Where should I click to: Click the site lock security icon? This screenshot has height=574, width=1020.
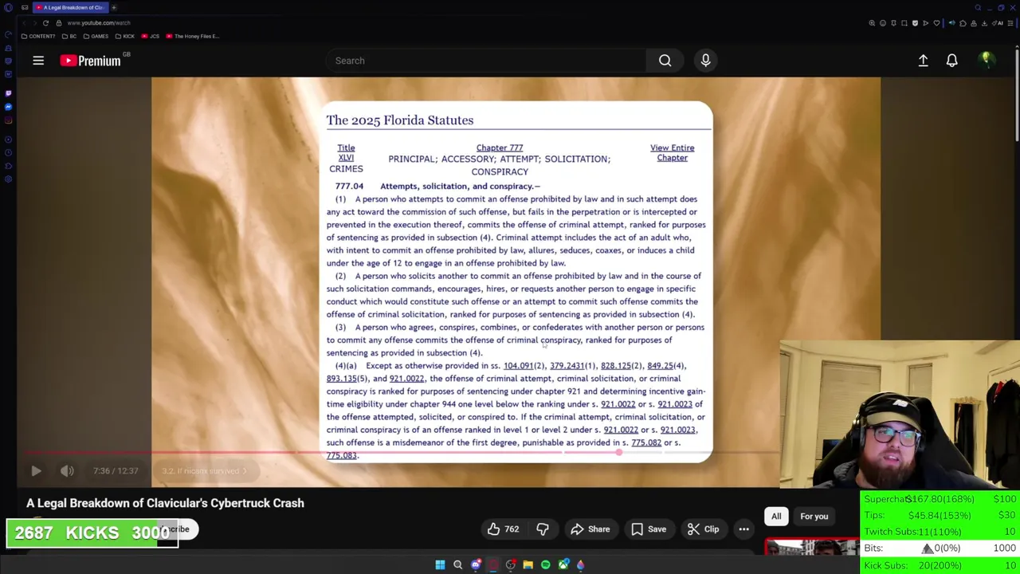click(x=59, y=23)
